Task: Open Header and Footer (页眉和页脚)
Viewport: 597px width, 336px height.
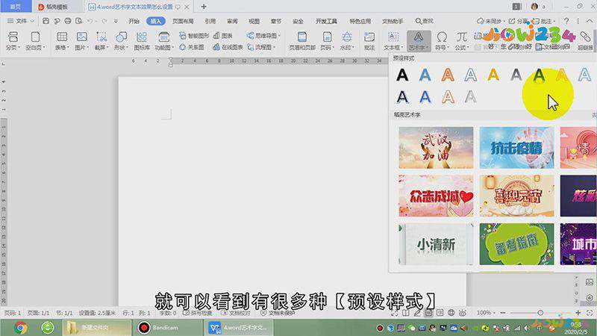Action: (302, 41)
